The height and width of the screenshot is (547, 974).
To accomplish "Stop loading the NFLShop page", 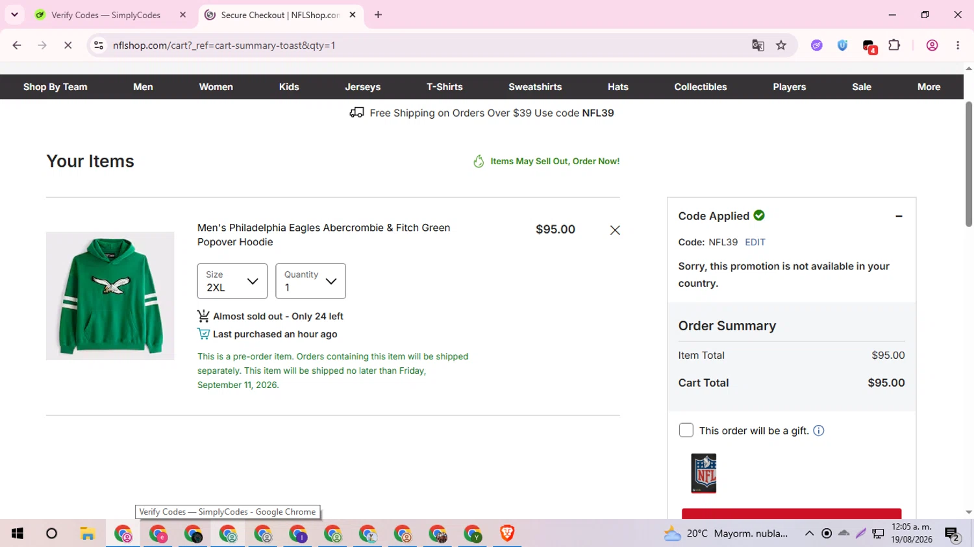I will coord(68,45).
